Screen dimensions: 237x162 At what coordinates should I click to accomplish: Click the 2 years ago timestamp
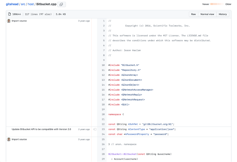[x=84, y=129]
